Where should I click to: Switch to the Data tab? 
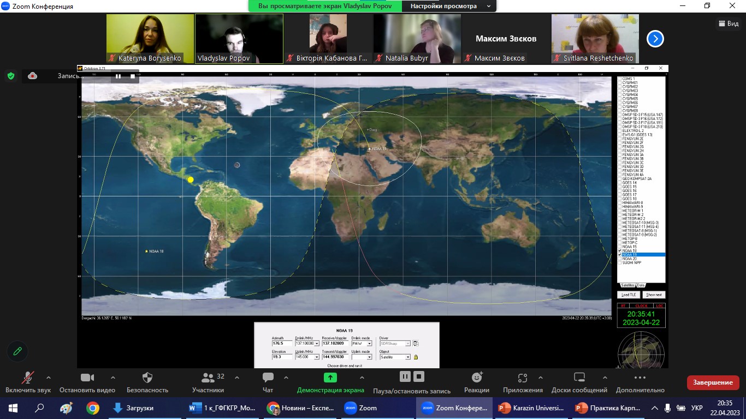pyautogui.click(x=641, y=285)
